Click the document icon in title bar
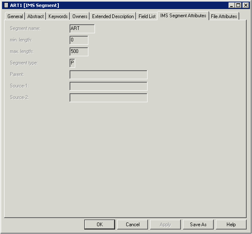Image resolution: width=252 pixels, height=234 pixels. (6, 5)
